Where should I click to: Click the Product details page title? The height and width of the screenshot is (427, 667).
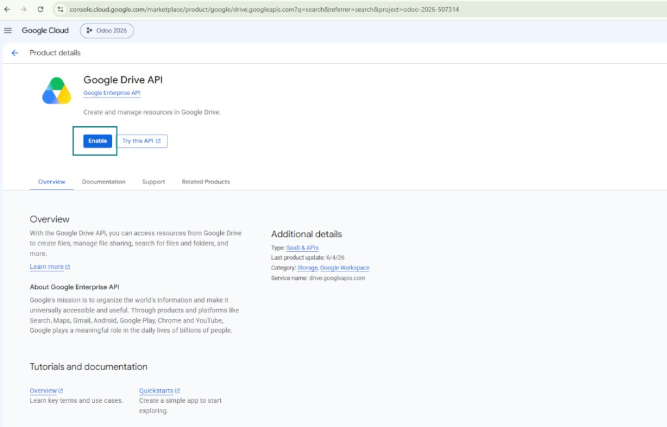point(55,53)
